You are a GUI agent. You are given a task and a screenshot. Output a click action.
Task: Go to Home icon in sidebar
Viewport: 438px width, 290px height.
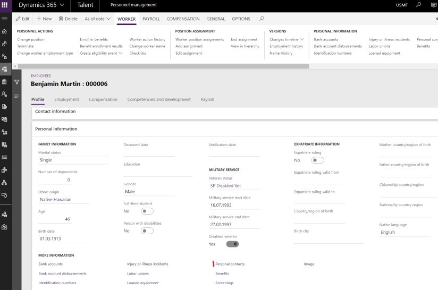coord(4,31)
